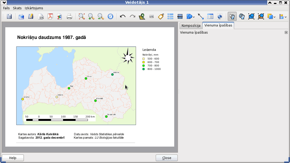Open the Fails menu
This screenshot has height=163, width=290.
pyautogui.click(x=6, y=8)
